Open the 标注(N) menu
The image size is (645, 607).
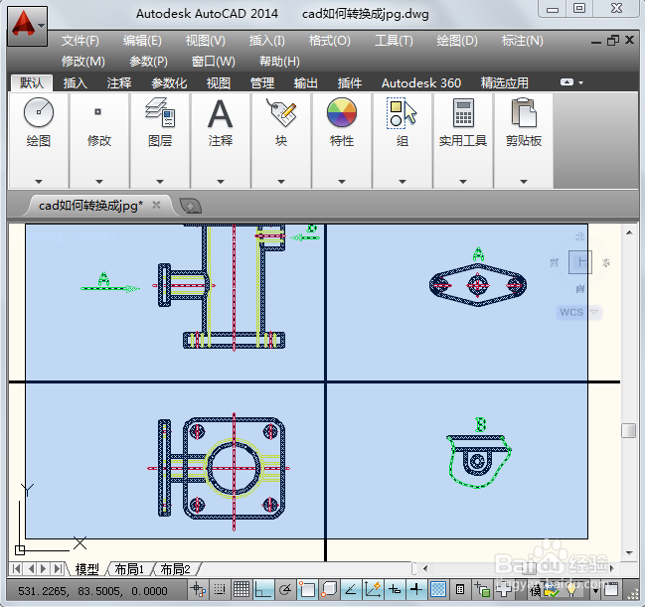pos(523,41)
